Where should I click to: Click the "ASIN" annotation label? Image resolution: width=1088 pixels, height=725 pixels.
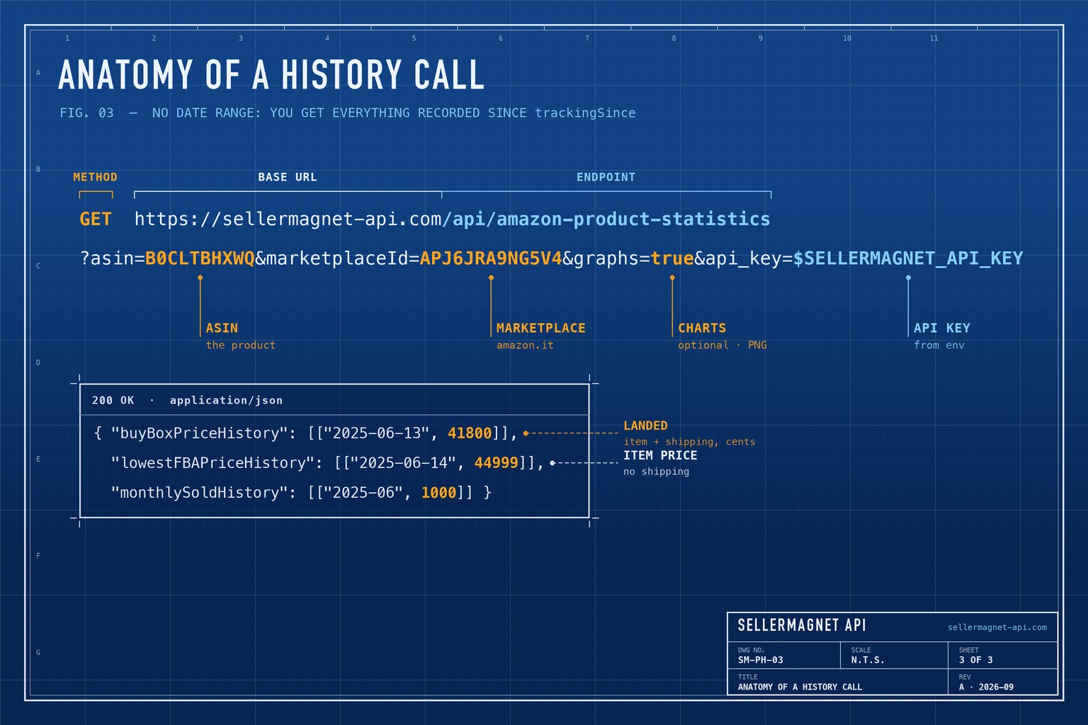222,328
